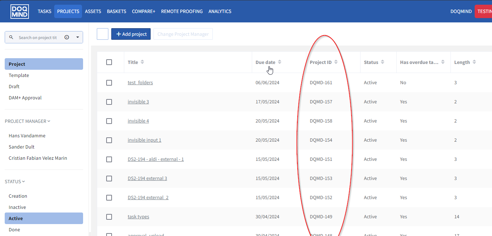Click the DOQMIND logo icon
The width and height of the screenshot is (492, 236).
20,11
